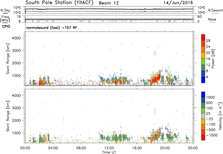Click 'Slant Range [km]' label of power panel

point(8,59)
